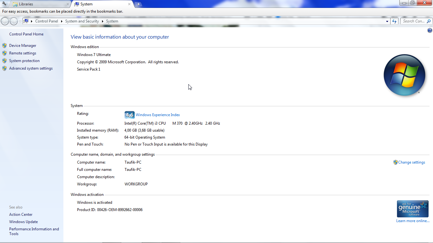Click shield icon next to Change settings
This screenshot has height=243, width=433.
point(395,162)
